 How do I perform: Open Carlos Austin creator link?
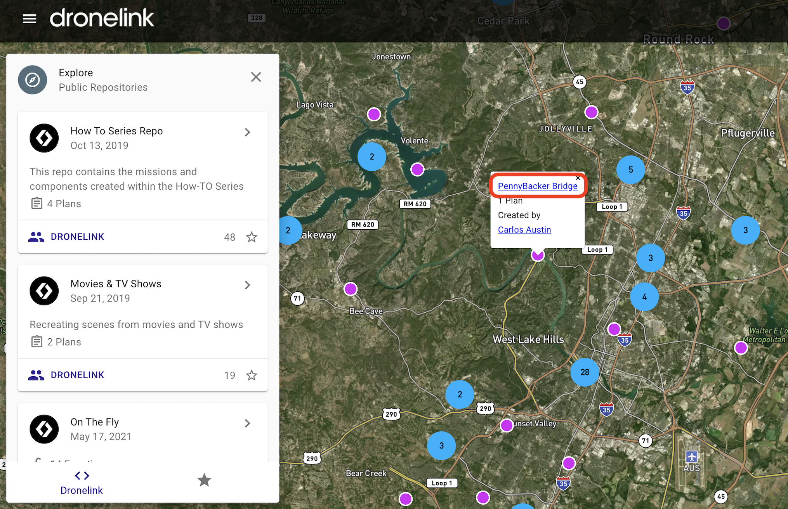524,230
